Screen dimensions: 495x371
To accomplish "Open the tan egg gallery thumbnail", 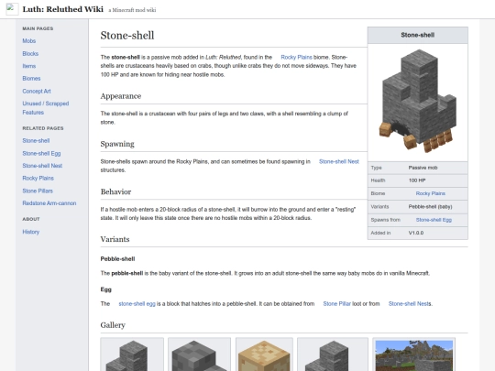I will pyautogui.click(x=264, y=355).
